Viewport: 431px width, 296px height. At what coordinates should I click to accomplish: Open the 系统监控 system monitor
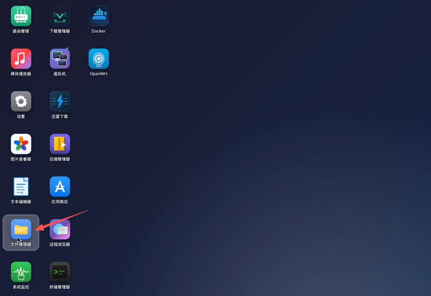(21, 272)
